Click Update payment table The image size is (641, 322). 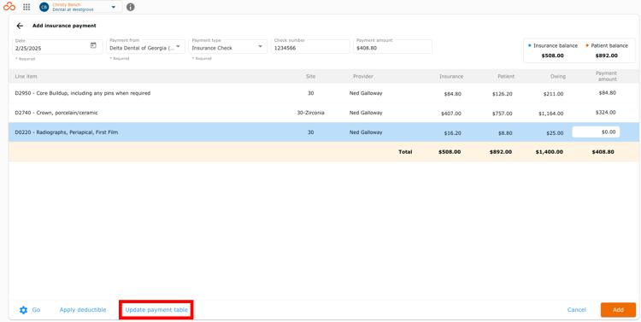(156, 310)
